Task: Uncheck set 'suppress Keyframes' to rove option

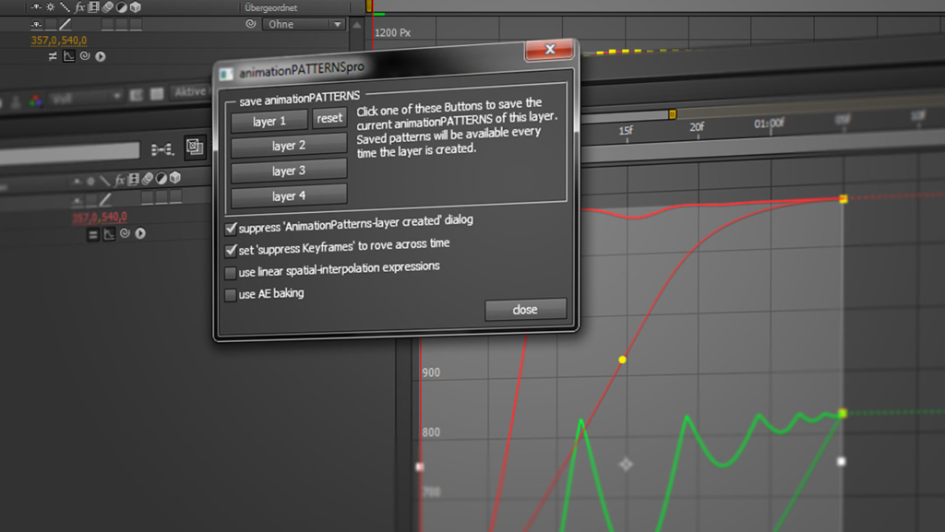Action: [231, 250]
